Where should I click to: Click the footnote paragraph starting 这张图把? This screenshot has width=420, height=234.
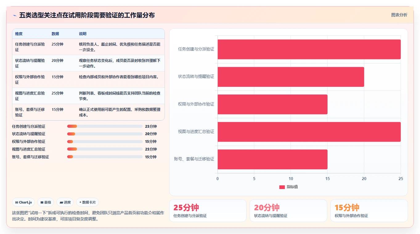click(88, 216)
